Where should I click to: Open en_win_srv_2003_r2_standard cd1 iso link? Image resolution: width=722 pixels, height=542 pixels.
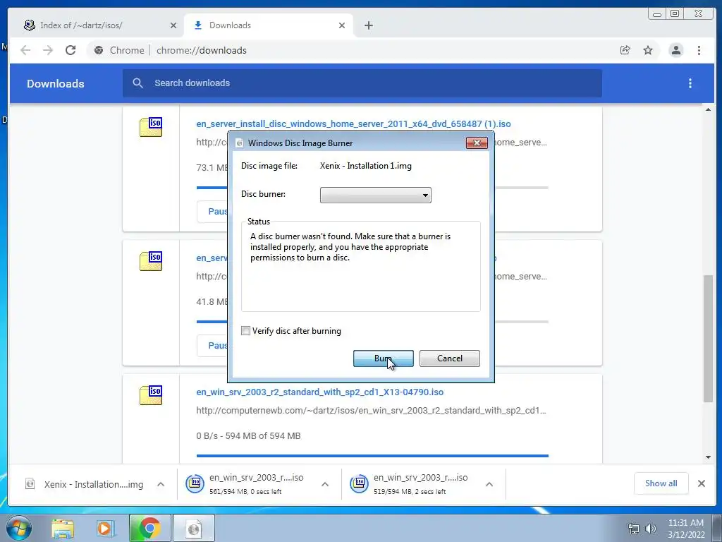(319, 392)
